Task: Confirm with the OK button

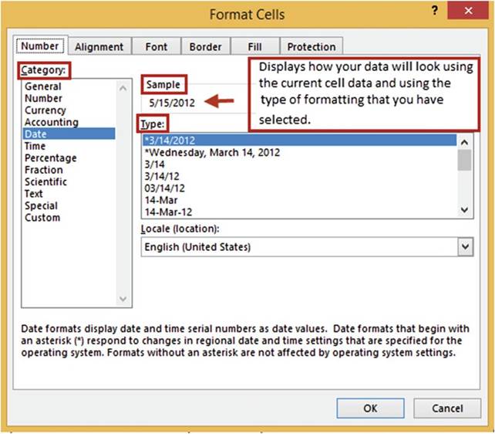Action: [x=370, y=408]
